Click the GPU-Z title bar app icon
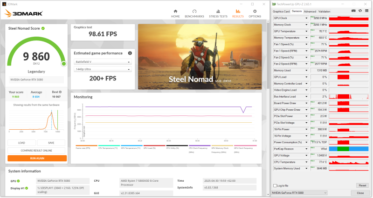This screenshot has height=198, width=373. [x=274, y=4]
